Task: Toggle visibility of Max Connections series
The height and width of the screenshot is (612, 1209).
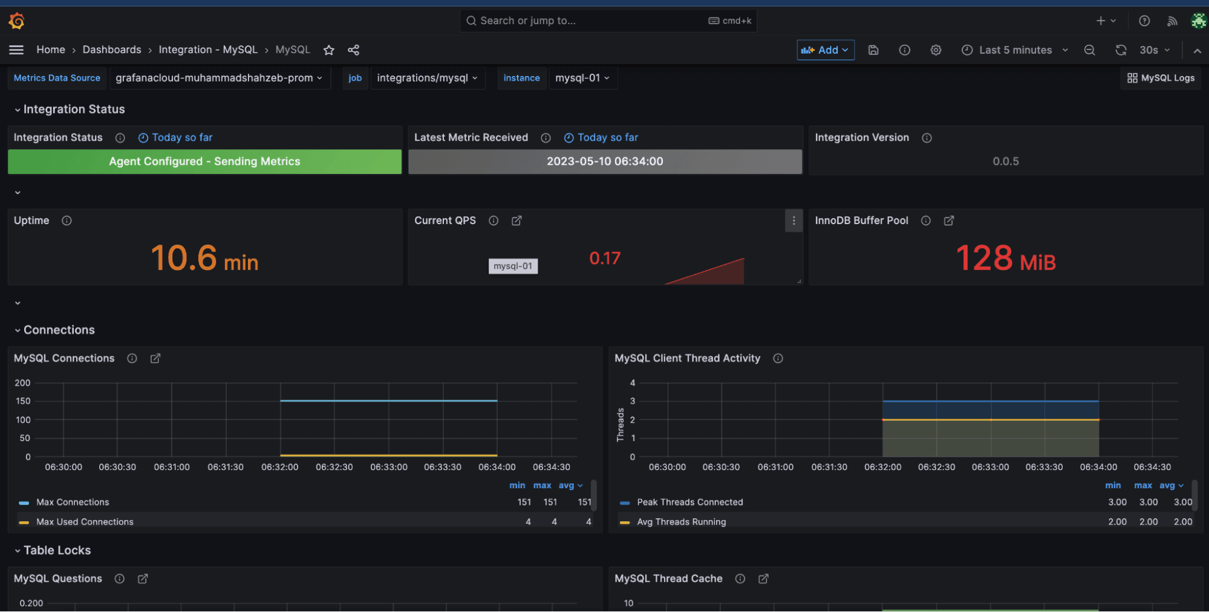Action: click(73, 502)
